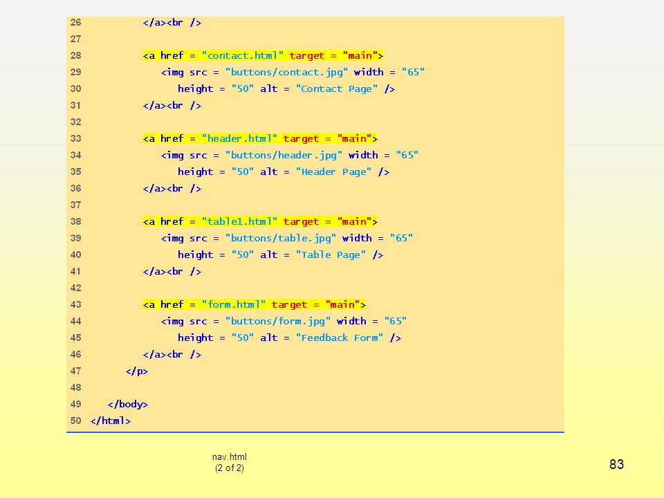Click line number 33
This screenshot has height=498, width=664.
[x=76, y=138]
